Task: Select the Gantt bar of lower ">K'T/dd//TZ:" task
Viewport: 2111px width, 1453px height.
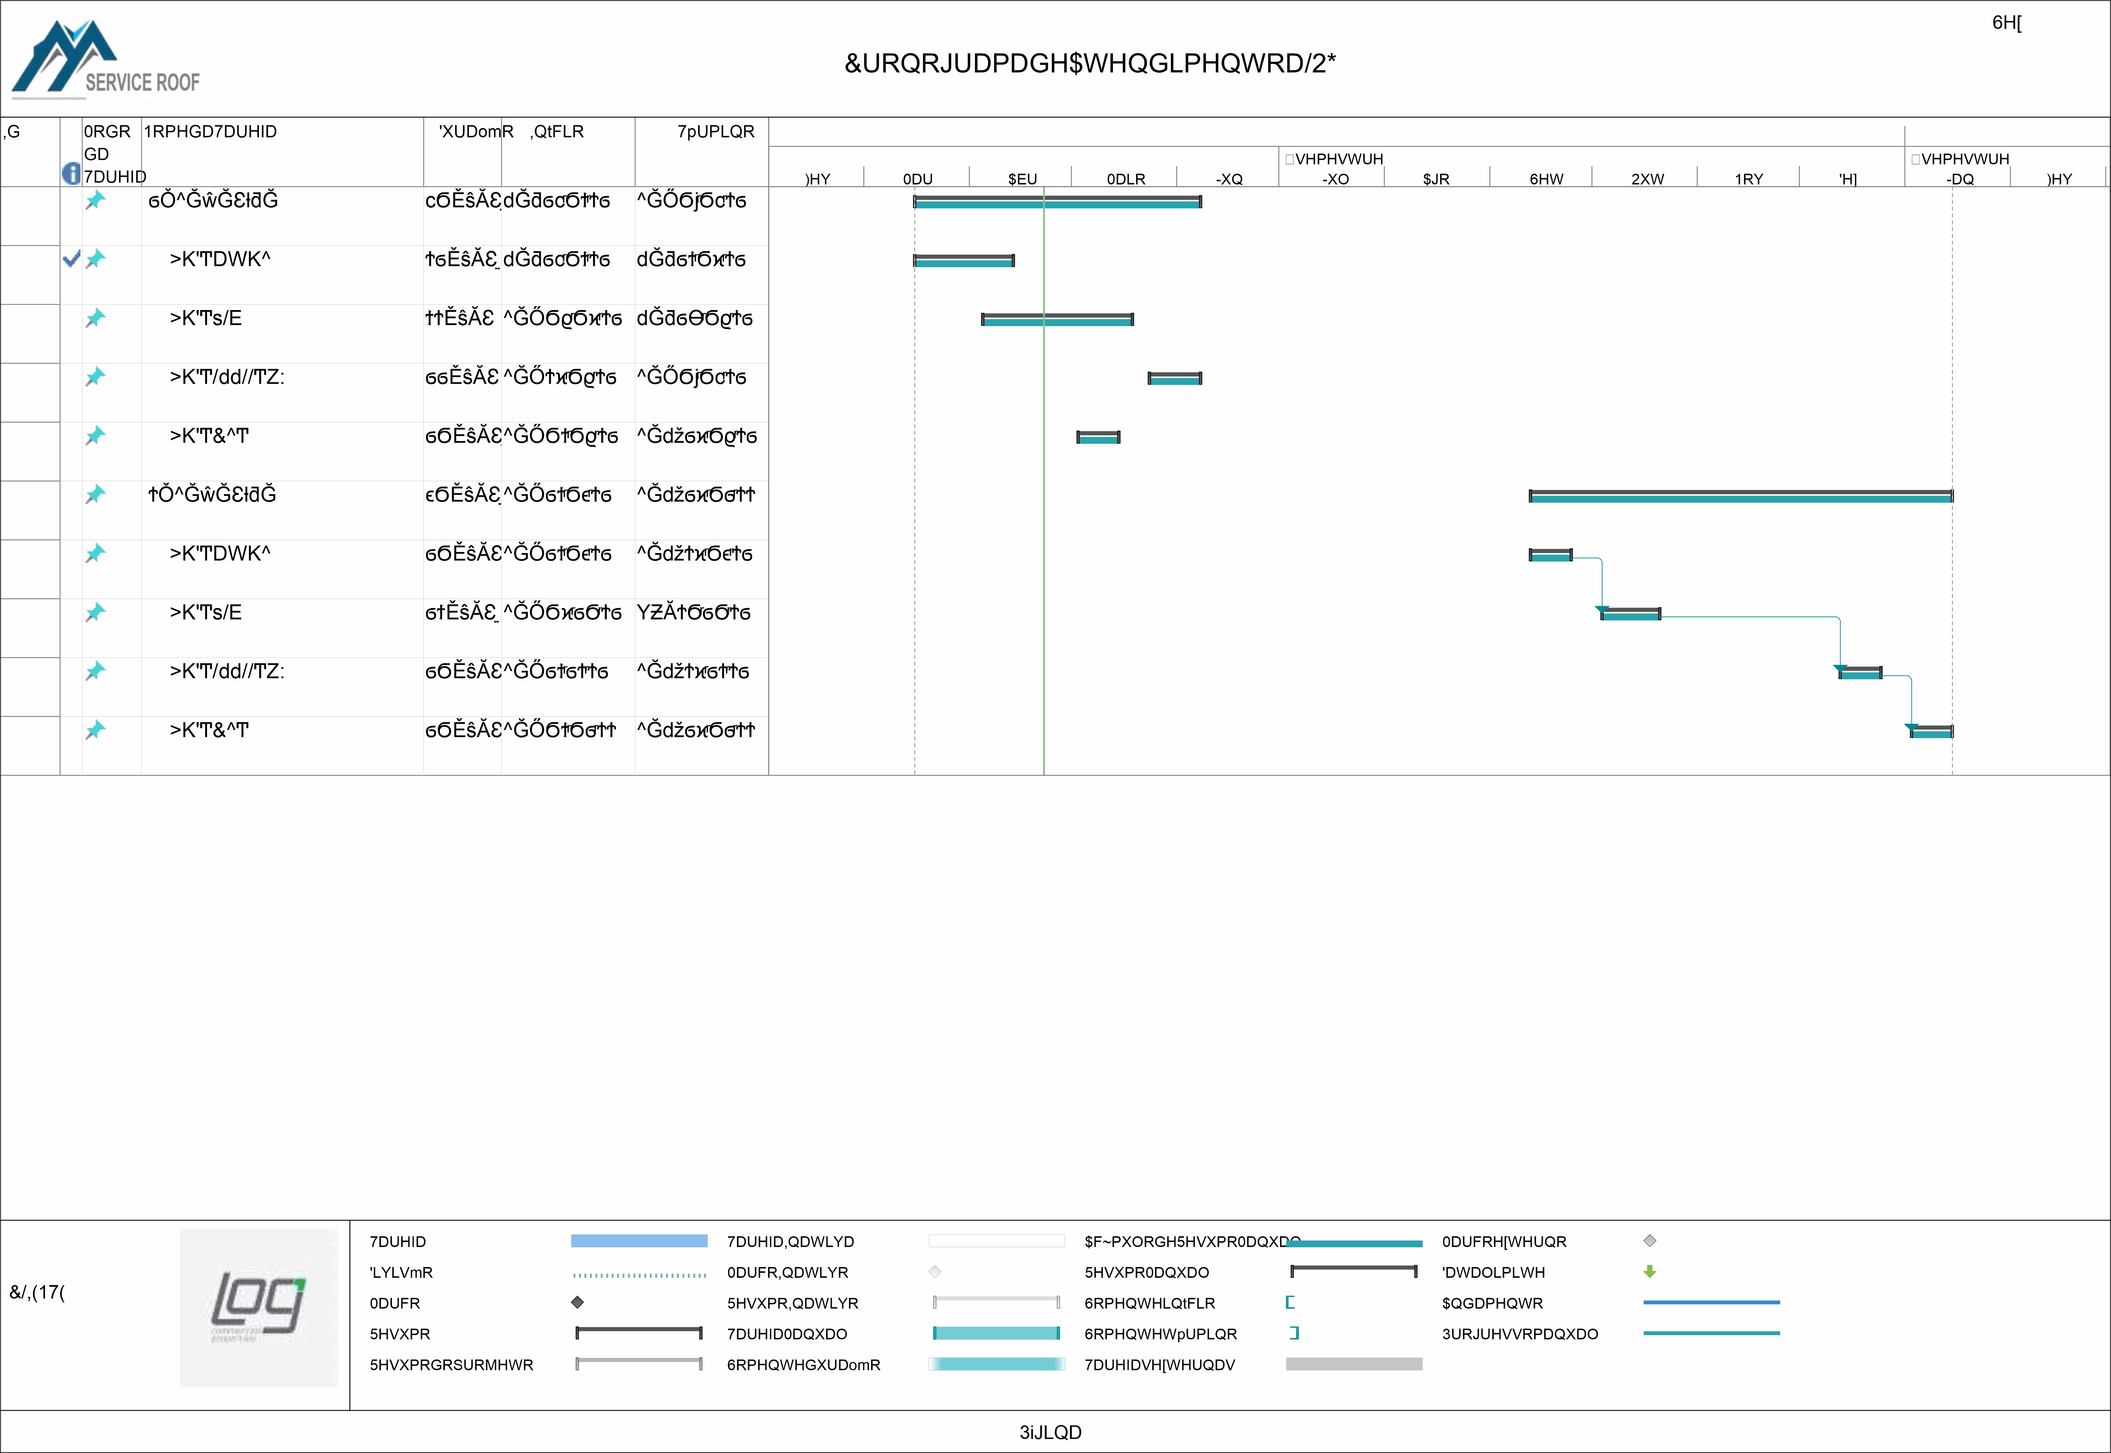Action: [1861, 673]
